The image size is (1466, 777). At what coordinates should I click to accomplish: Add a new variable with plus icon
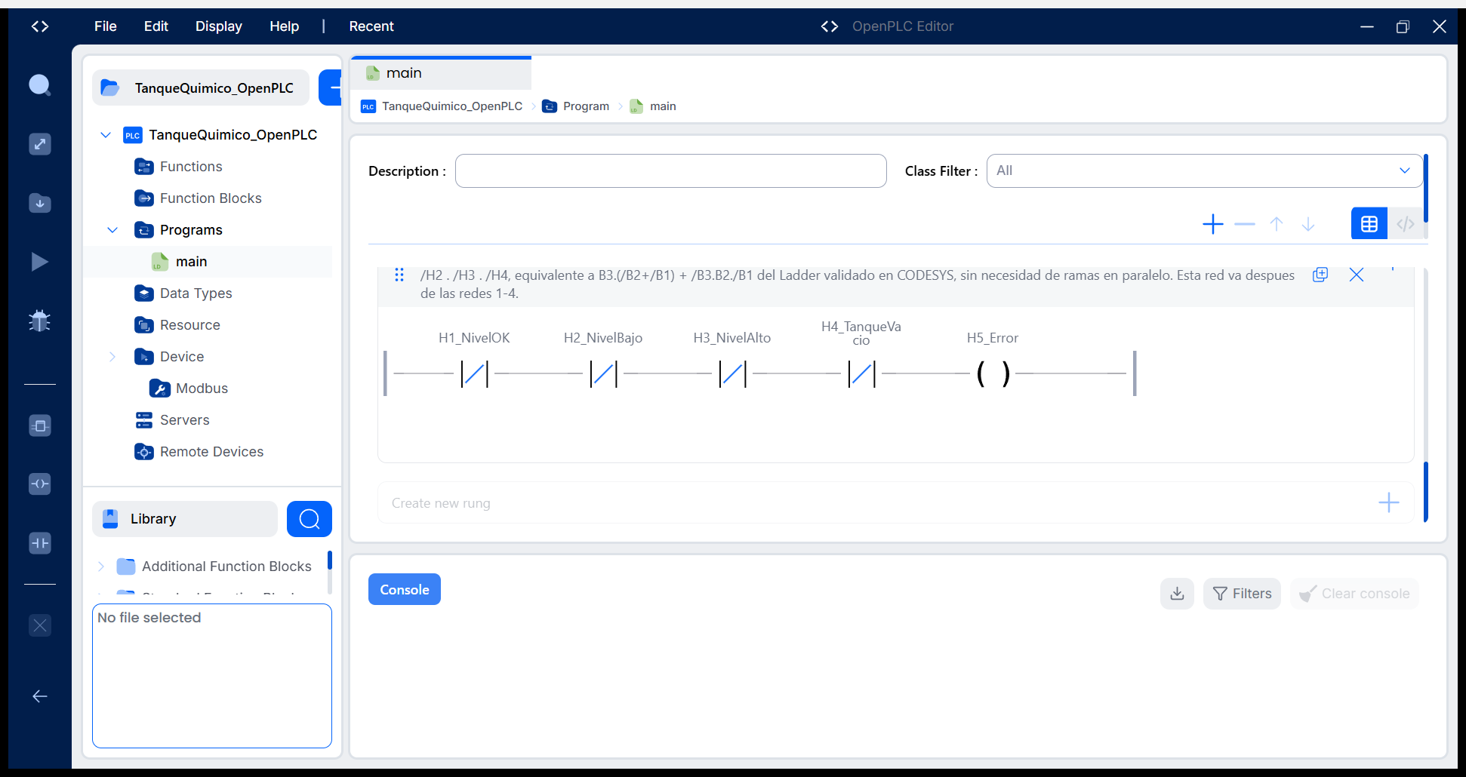[x=1213, y=224]
